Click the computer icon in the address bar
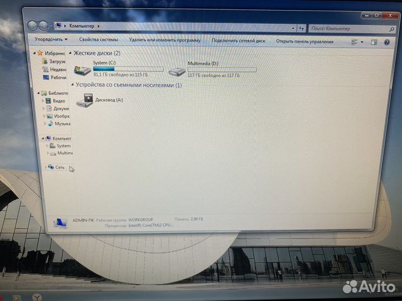Image resolution: width=402 pixels, height=301 pixels. (x=59, y=25)
